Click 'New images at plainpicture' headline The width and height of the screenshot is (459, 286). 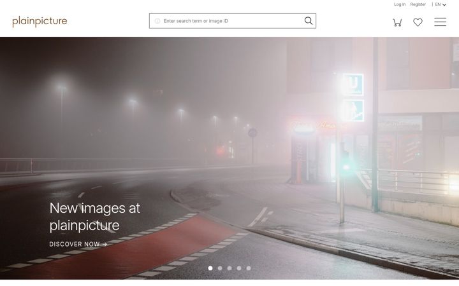click(94, 217)
